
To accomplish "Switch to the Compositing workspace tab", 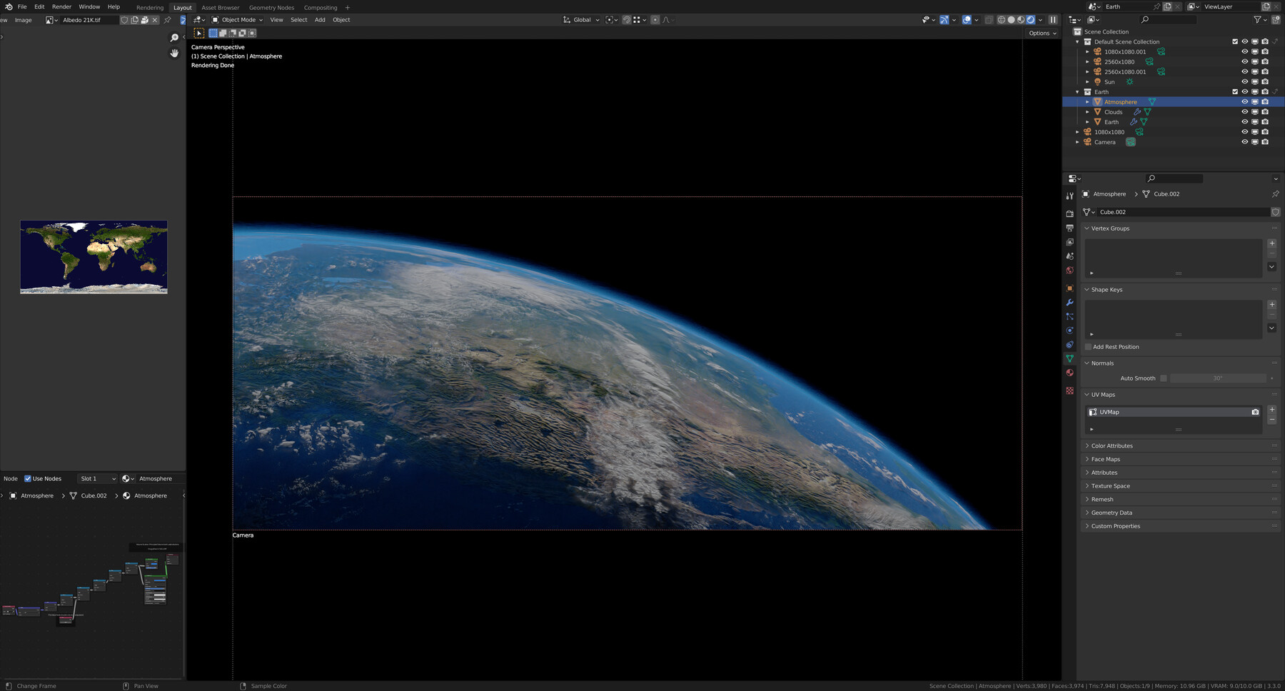I will click(320, 8).
